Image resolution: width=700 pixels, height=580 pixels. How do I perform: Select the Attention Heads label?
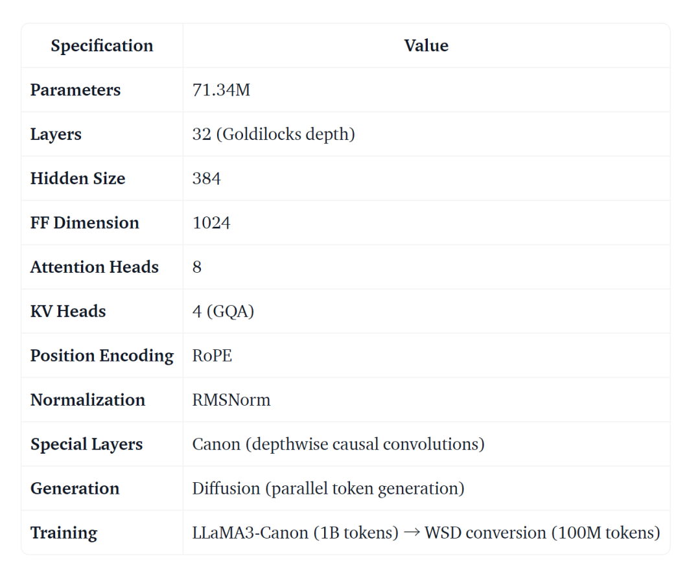coord(94,267)
